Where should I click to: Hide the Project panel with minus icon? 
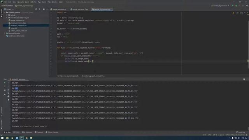[x=47, y=9]
